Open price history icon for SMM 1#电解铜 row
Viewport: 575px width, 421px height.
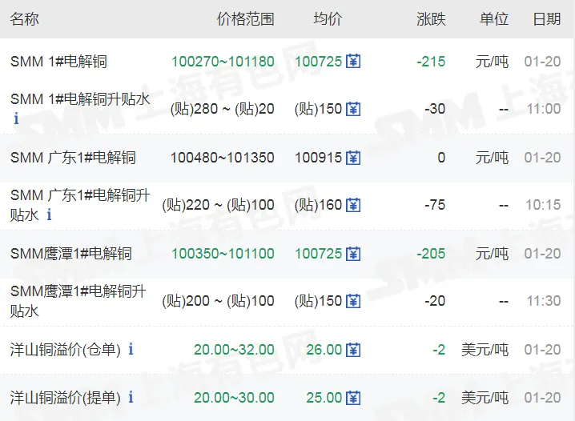tap(353, 61)
